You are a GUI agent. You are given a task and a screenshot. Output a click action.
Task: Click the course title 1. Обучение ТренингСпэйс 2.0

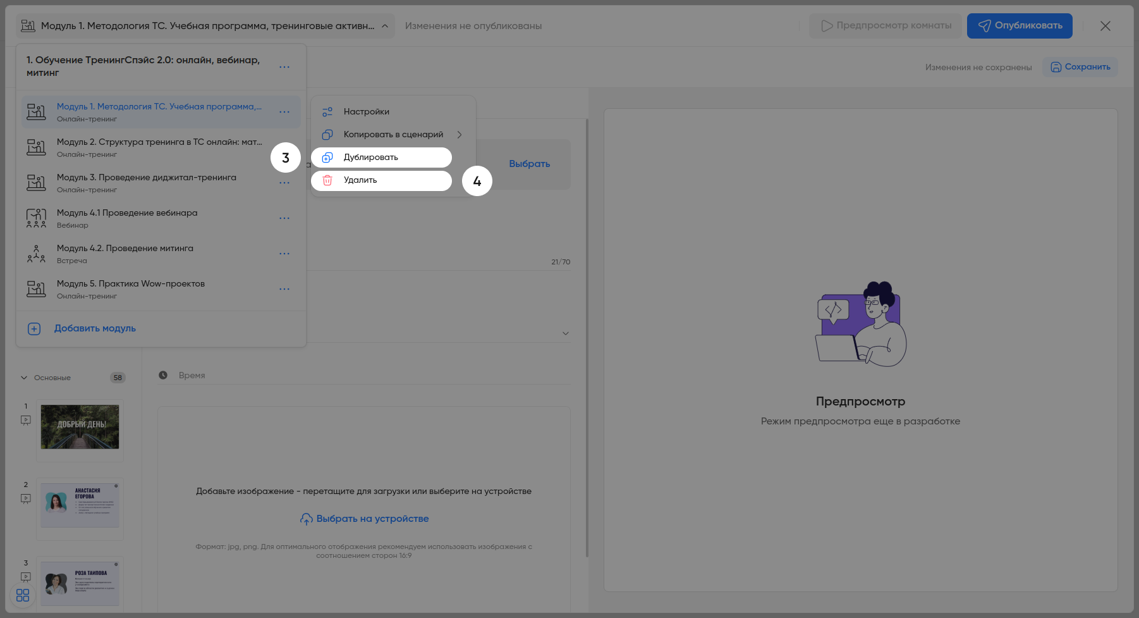[143, 66]
